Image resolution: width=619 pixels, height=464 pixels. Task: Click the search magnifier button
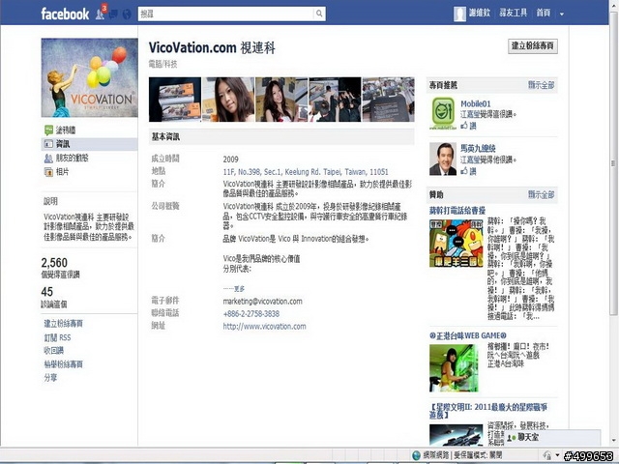click(x=319, y=14)
